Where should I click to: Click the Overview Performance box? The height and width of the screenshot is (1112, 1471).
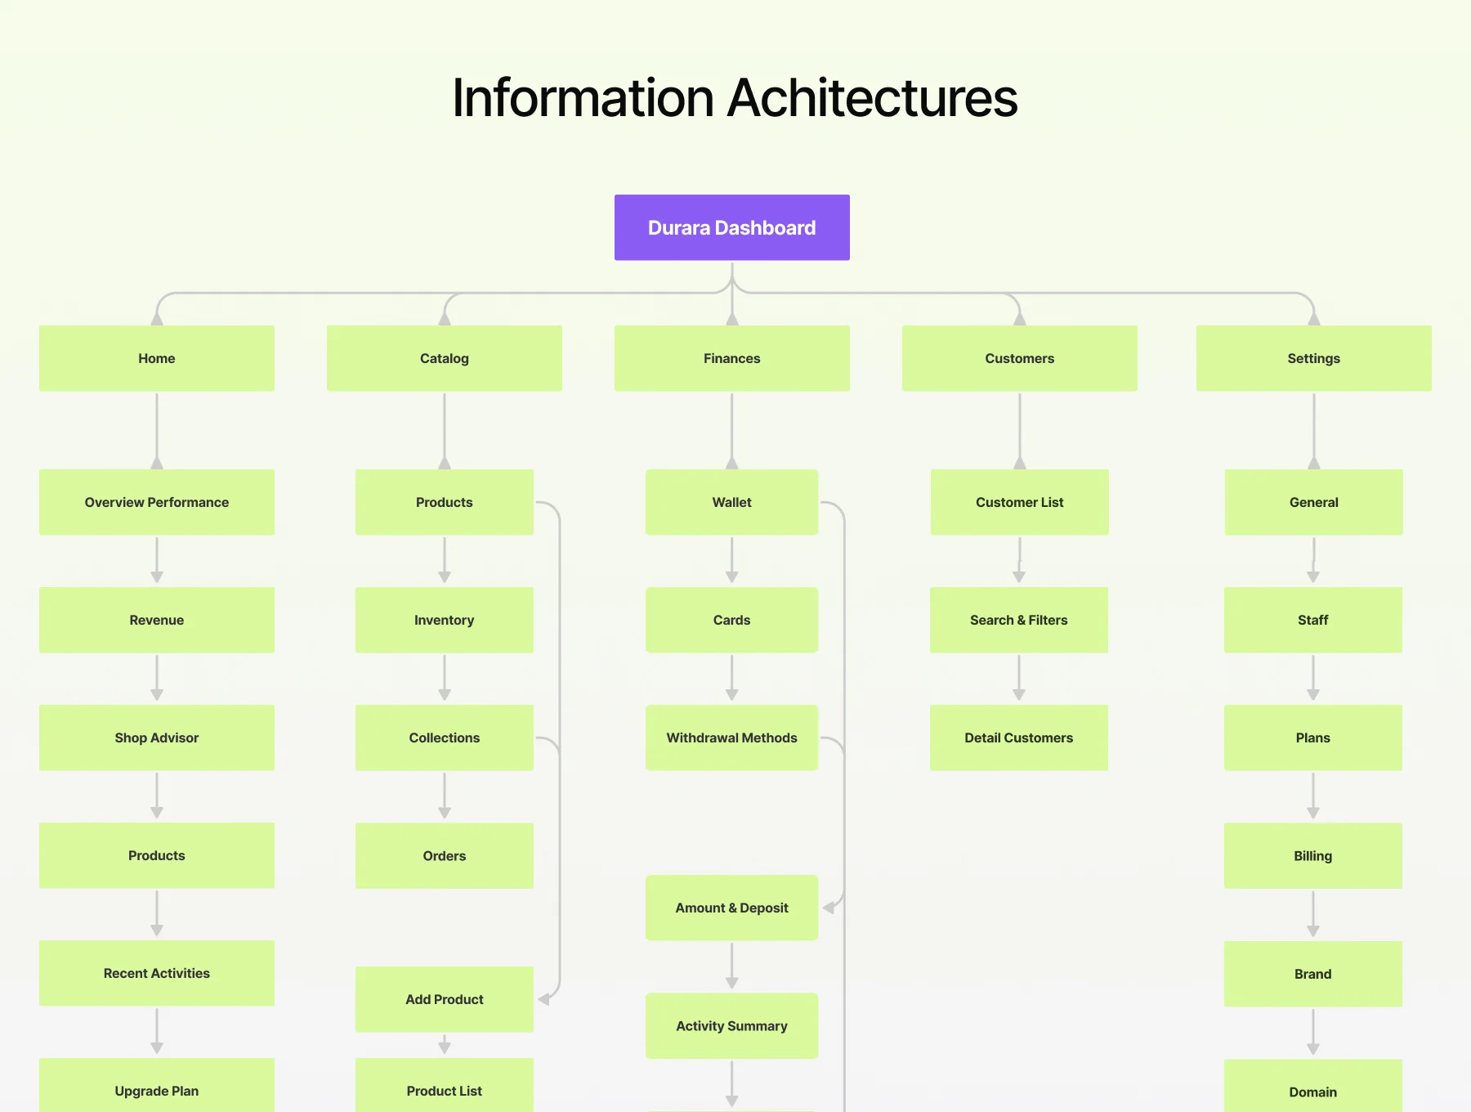[x=157, y=502]
